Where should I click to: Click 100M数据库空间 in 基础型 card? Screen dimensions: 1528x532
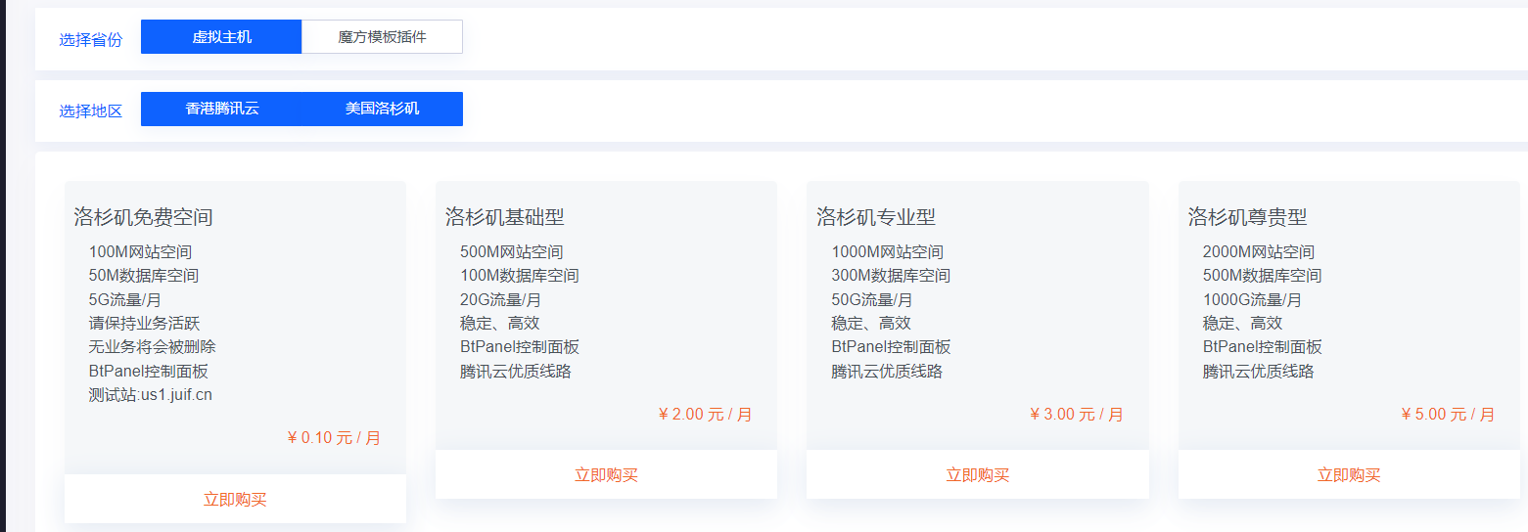click(x=520, y=276)
